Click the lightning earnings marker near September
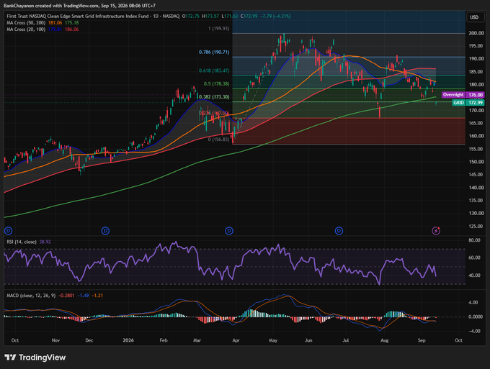The width and height of the screenshot is (490, 369). (436, 231)
